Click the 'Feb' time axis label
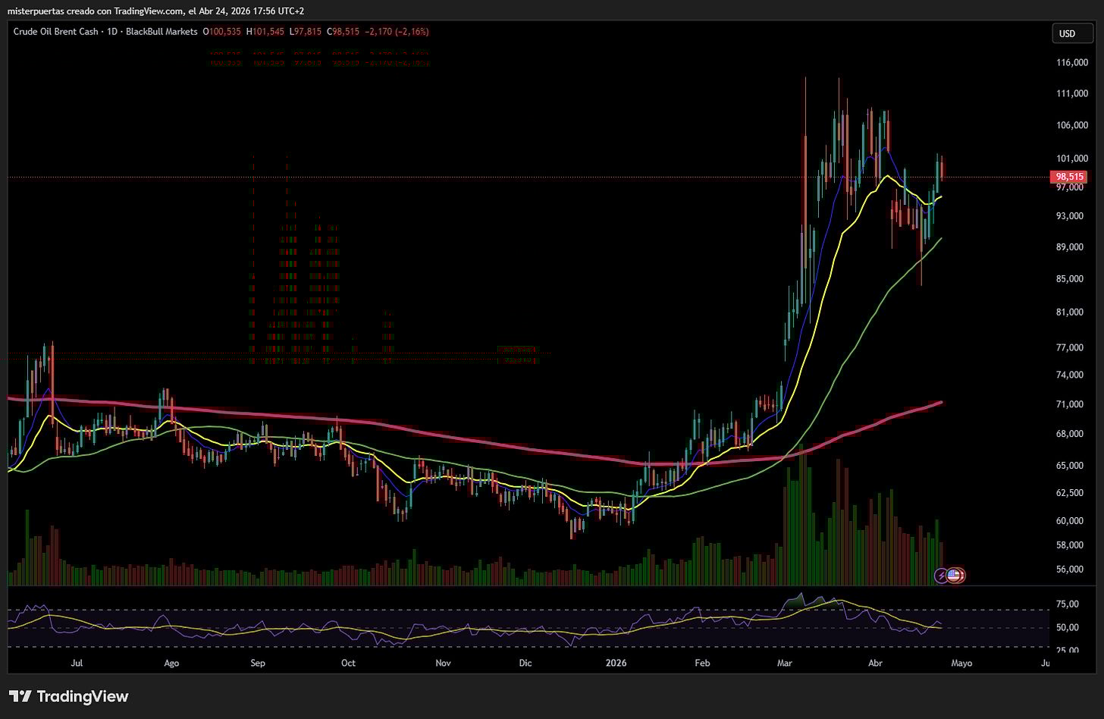Image resolution: width=1104 pixels, height=719 pixels. pos(702,663)
